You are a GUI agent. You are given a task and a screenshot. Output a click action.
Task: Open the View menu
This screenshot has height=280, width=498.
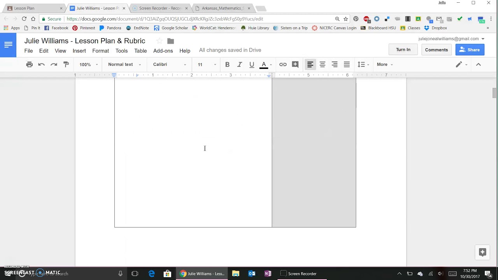[x=60, y=51]
